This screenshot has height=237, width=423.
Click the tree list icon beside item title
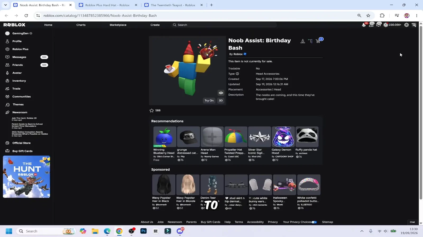[310, 41]
